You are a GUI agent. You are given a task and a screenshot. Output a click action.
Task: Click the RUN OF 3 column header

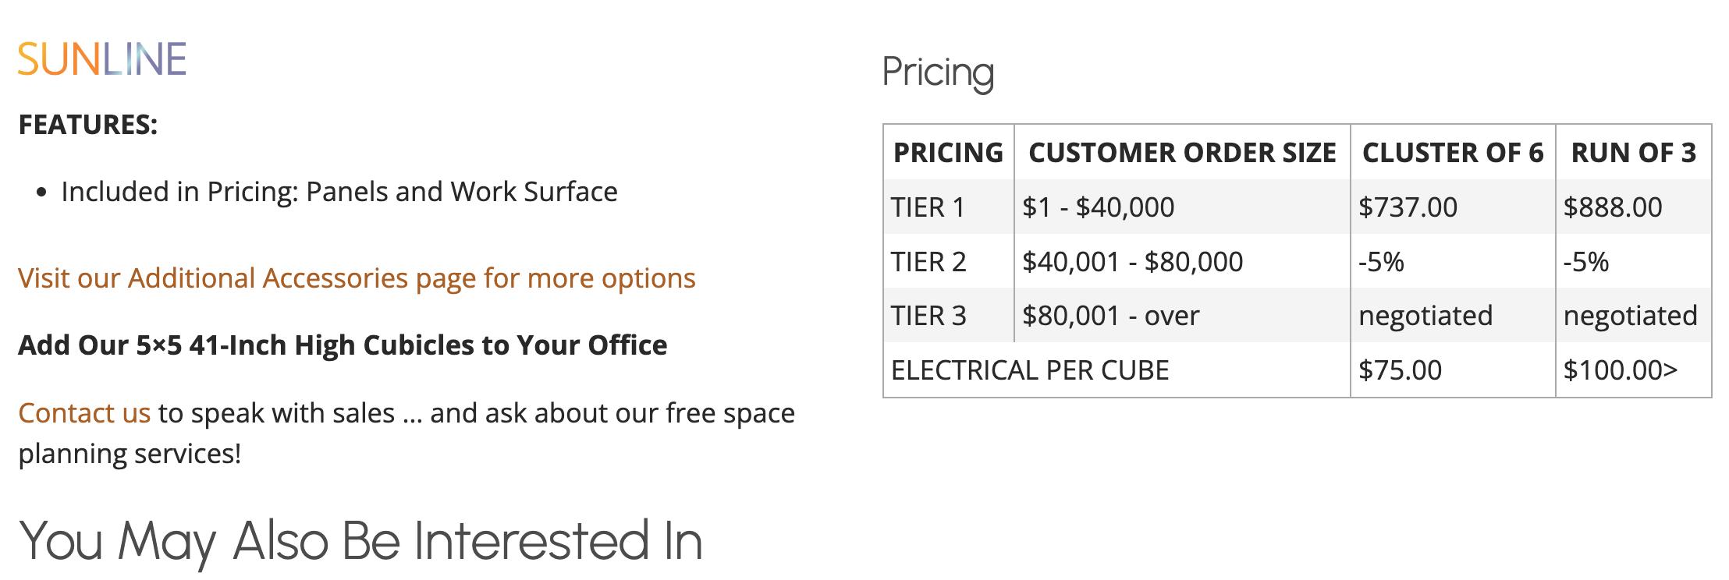click(x=1633, y=153)
